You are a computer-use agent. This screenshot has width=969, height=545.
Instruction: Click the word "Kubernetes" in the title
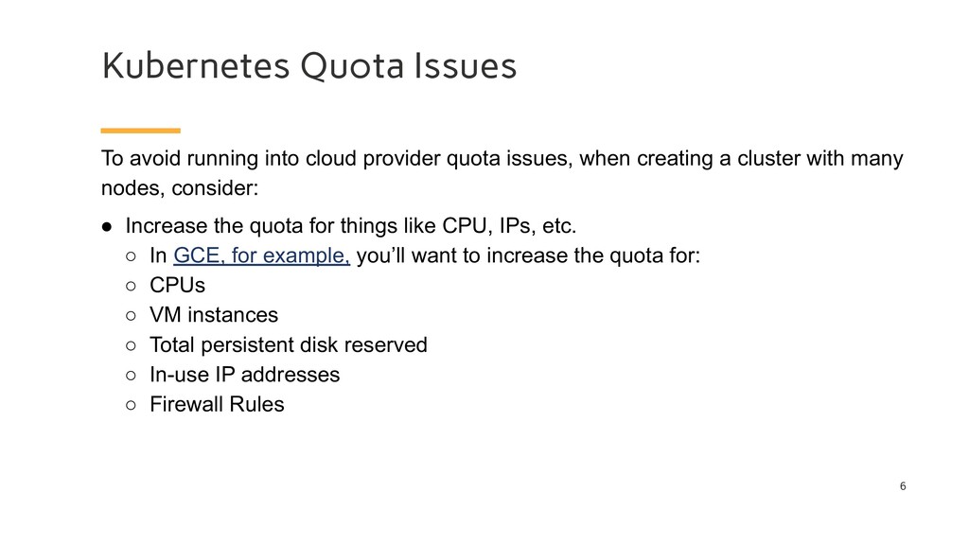coord(196,65)
